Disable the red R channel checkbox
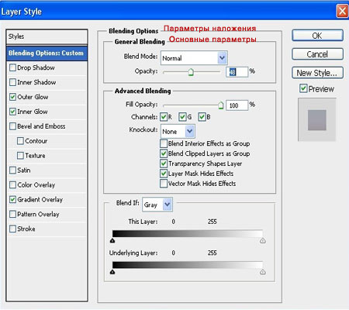 tap(164, 117)
